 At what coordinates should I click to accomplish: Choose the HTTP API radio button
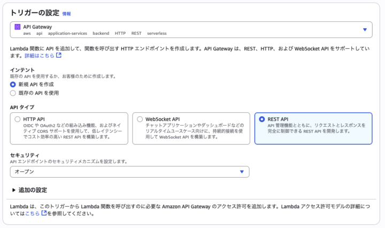pos(18,119)
